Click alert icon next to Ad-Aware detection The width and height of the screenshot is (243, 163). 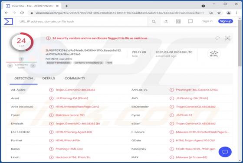(51, 90)
